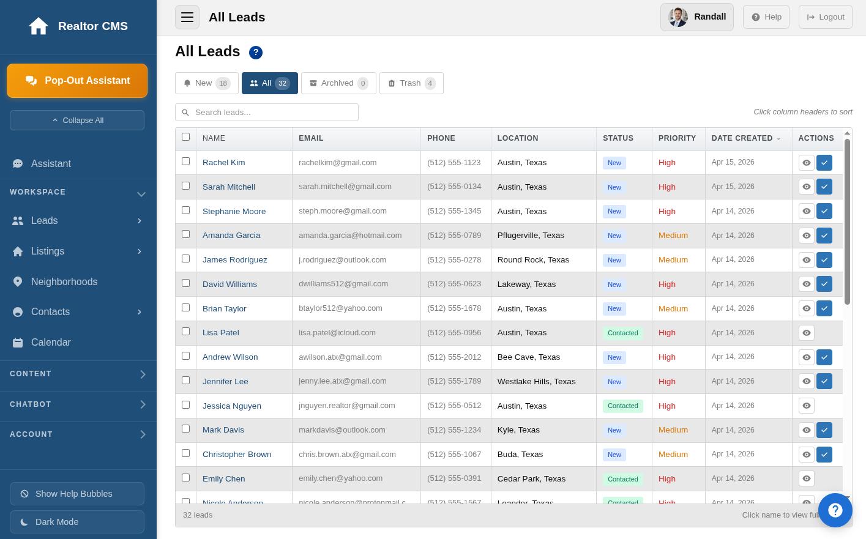Expand the Account section

coord(78,434)
